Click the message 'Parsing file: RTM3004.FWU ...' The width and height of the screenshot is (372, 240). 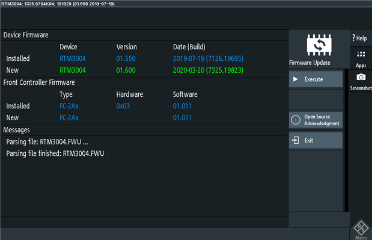(47, 142)
